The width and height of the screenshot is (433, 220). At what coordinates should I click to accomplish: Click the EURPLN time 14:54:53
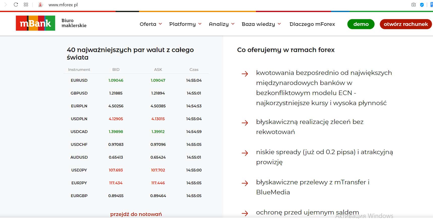[x=194, y=106]
